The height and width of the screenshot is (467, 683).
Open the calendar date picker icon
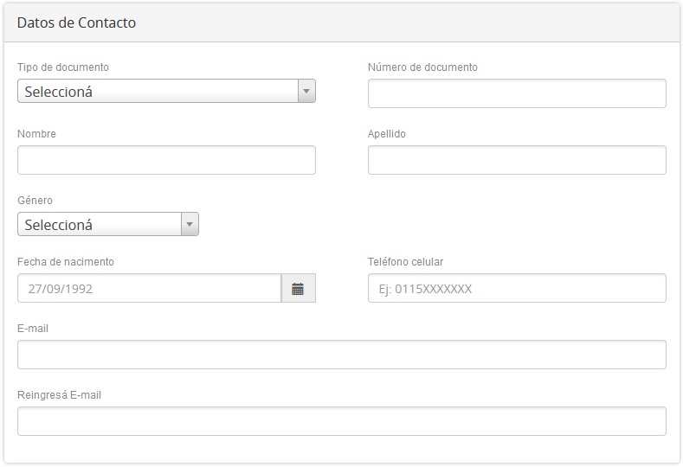[x=298, y=289]
